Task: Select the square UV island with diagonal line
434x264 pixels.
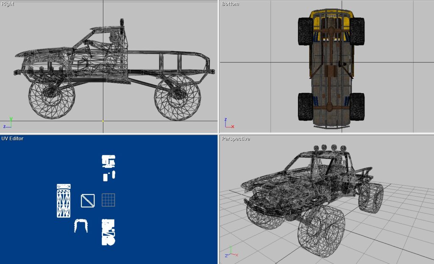Action: tap(88, 200)
